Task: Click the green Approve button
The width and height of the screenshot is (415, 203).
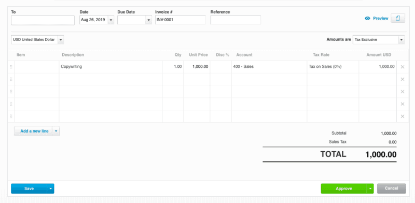Action: coord(344,189)
